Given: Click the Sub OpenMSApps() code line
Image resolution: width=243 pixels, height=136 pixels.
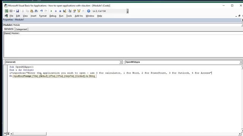Looking at the screenshot, I should click(21, 67).
